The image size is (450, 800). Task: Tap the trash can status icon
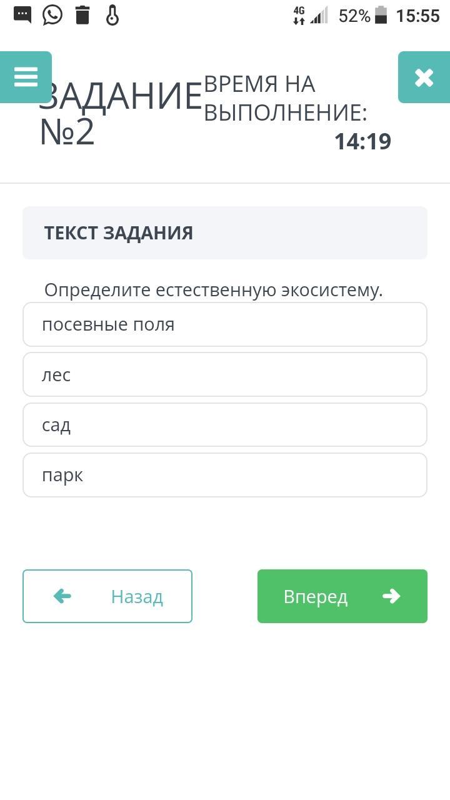click(82, 15)
